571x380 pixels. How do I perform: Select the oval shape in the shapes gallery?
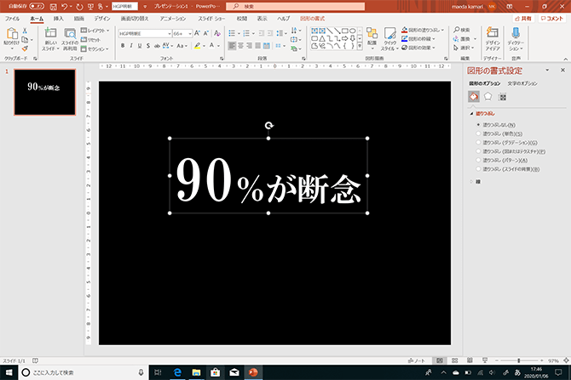pos(353,31)
